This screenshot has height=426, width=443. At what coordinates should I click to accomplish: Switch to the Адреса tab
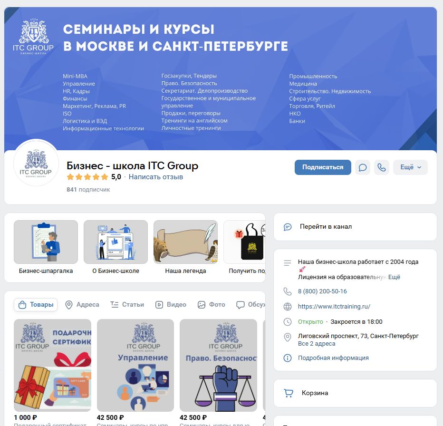82,305
